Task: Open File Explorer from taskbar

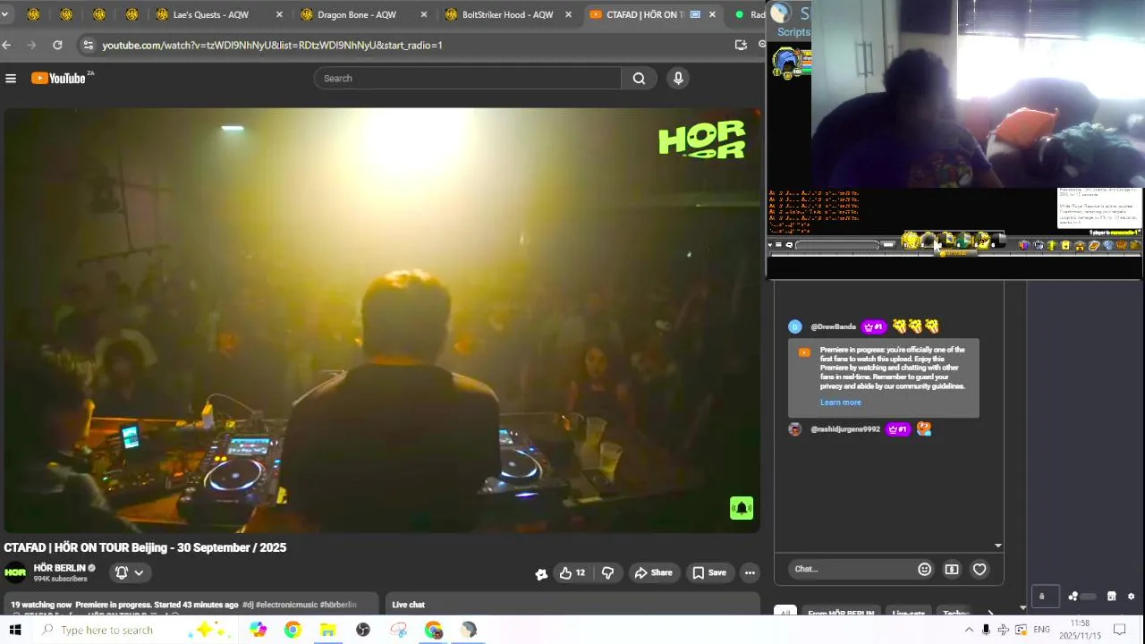Action: coord(327,630)
